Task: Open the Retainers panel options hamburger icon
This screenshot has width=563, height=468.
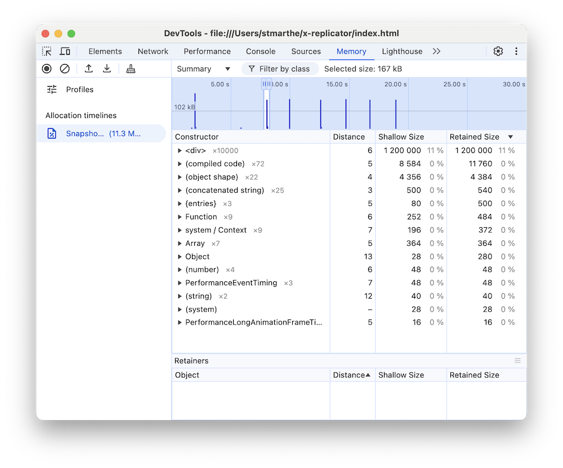Action: (517, 361)
